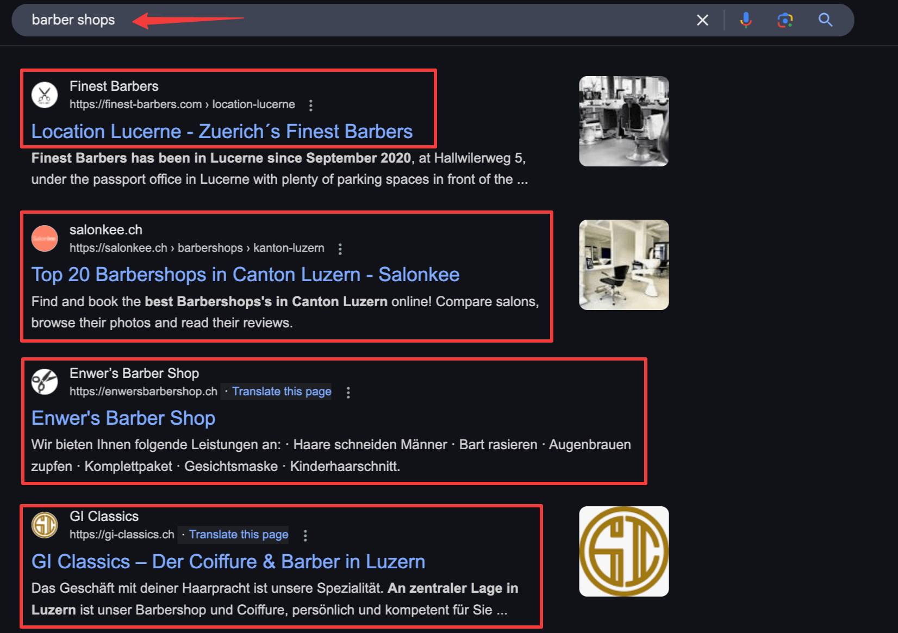Translate the GI Classics page
This screenshot has width=898, height=633.
pos(239,535)
